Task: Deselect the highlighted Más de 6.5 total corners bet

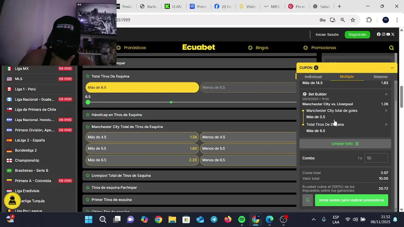Action: coord(142,87)
